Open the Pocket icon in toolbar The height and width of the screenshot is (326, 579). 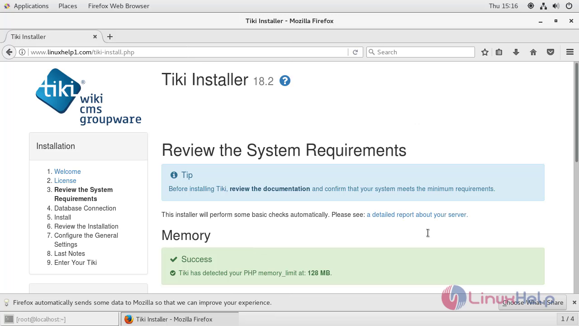tap(551, 52)
